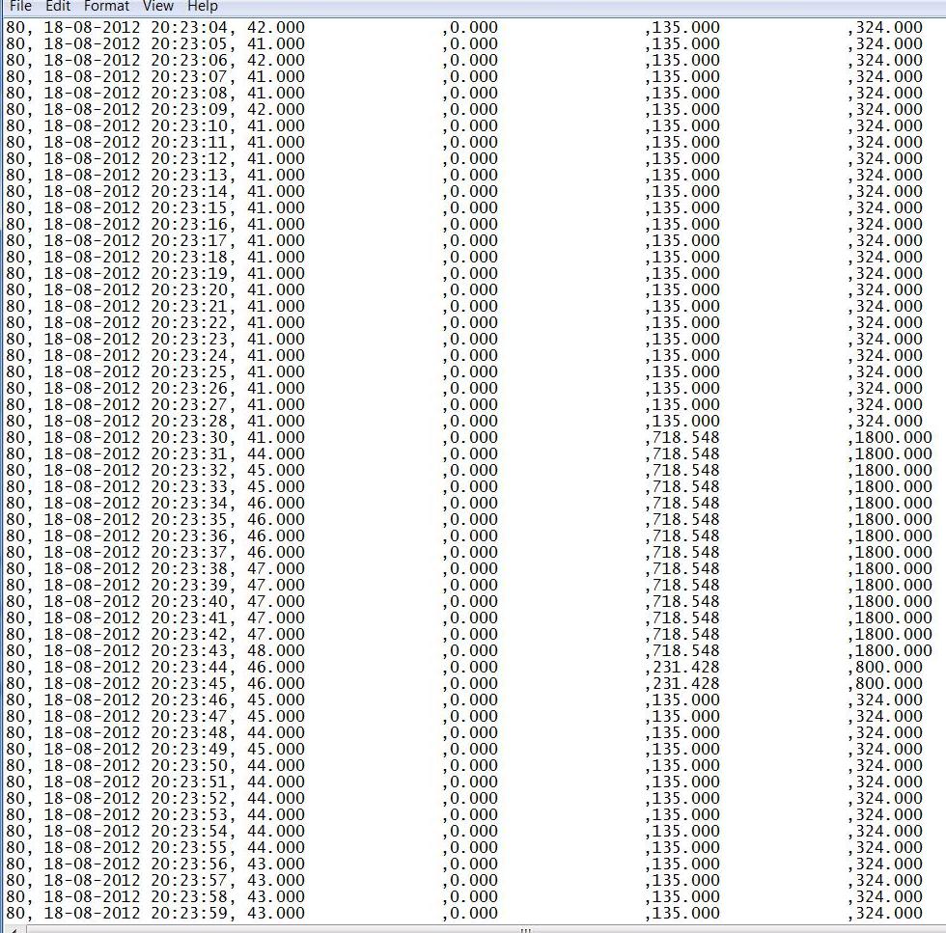Click 718.548 in the 20:23:41 row

(x=686, y=618)
